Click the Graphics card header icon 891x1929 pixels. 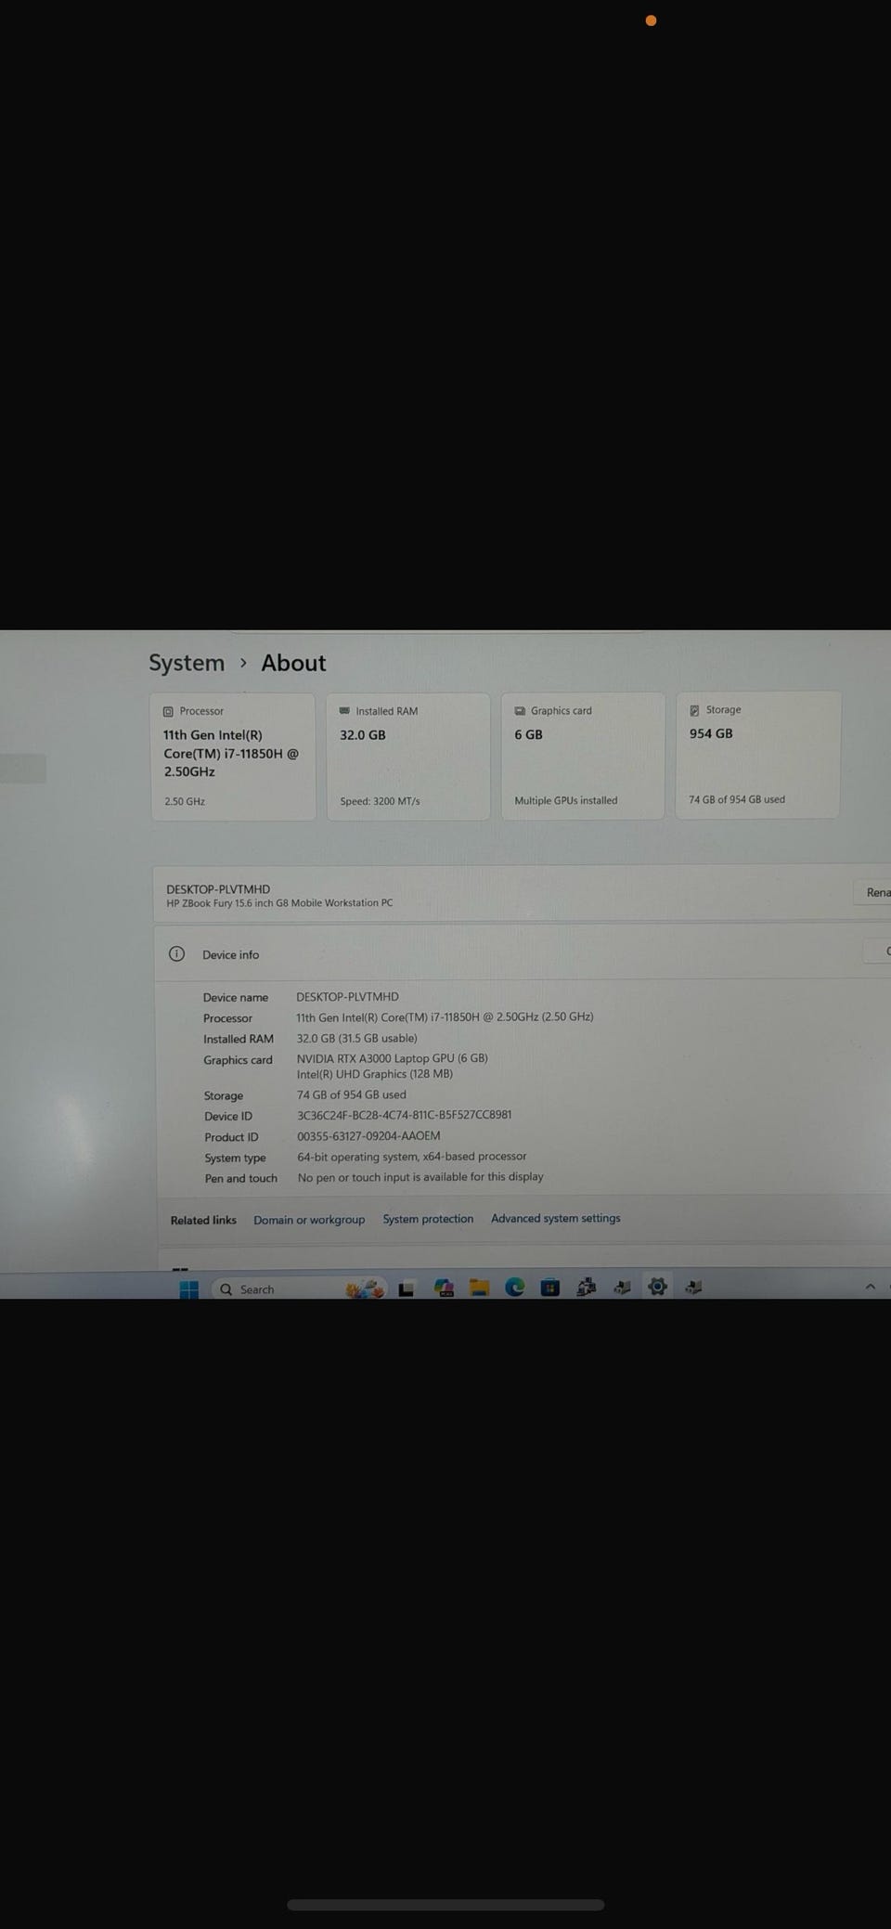pyautogui.click(x=520, y=710)
